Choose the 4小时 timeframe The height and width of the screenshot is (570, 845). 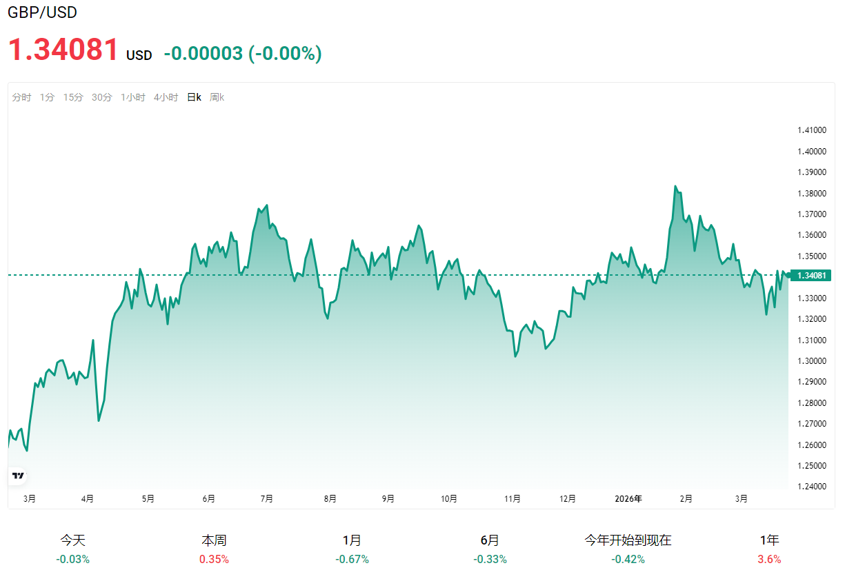click(166, 97)
